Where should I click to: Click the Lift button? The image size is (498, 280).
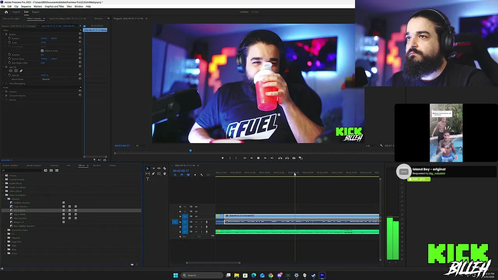(x=280, y=158)
